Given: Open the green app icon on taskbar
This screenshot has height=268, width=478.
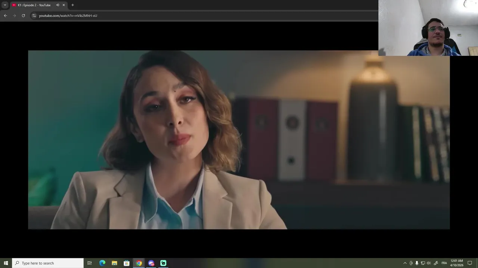Looking at the screenshot, I should pos(163,263).
